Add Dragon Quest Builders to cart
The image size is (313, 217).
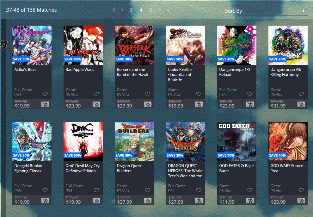147,201
